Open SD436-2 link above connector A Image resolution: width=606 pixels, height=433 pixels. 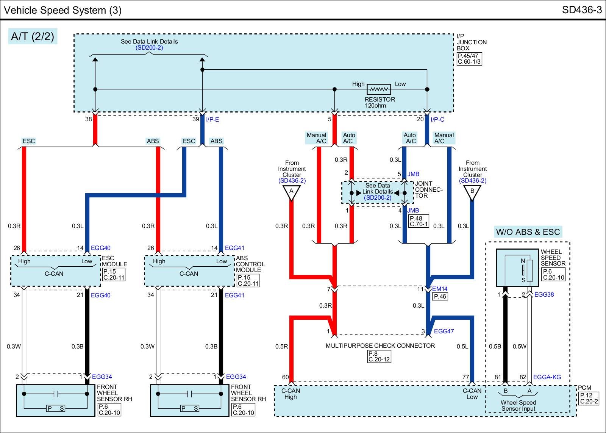(x=292, y=181)
